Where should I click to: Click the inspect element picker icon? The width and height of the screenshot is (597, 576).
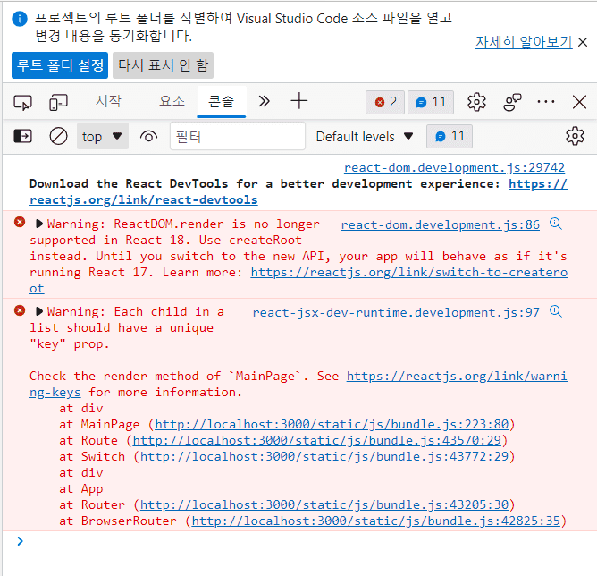[x=23, y=102]
